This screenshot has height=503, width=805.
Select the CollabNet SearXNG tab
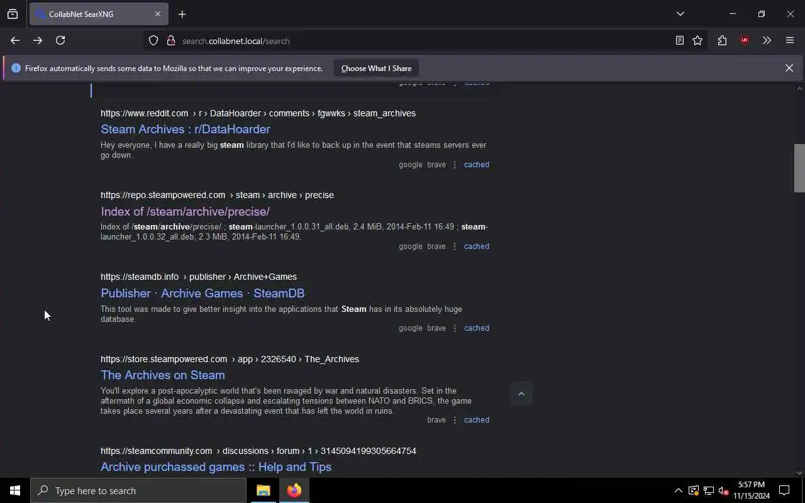point(99,14)
